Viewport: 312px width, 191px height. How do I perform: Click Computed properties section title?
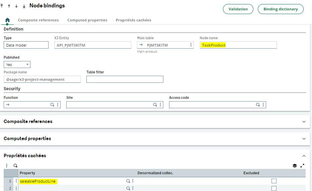[x=27, y=138]
